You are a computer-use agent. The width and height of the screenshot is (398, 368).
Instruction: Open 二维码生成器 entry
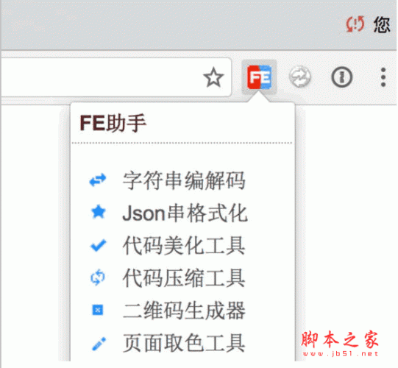(x=184, y=311)
